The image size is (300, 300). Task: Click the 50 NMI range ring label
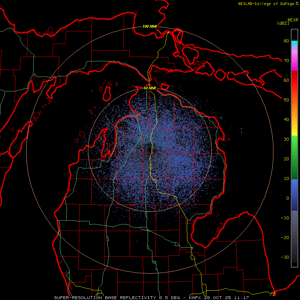[x=150, y=88]
